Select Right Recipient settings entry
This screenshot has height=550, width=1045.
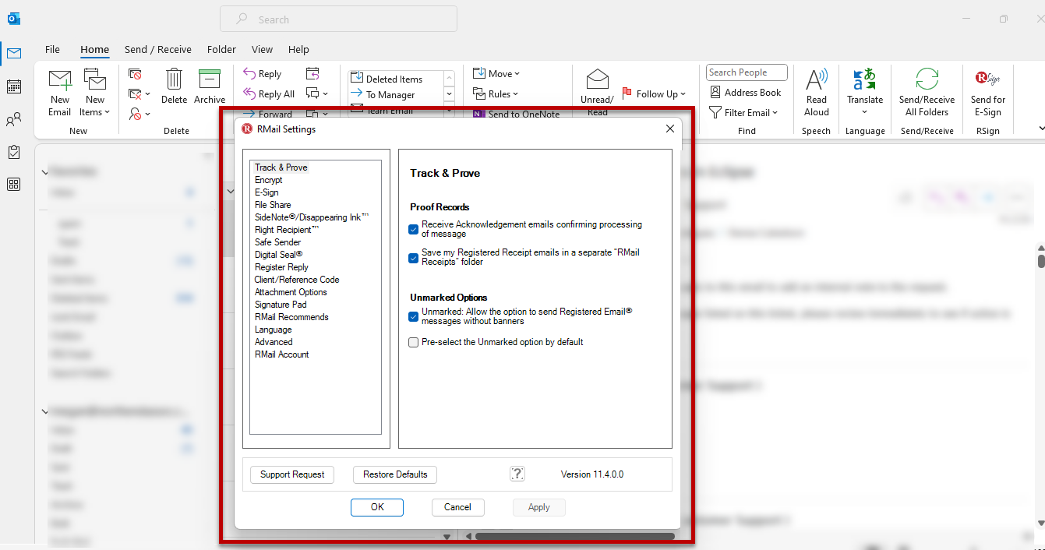coord(286,230)
